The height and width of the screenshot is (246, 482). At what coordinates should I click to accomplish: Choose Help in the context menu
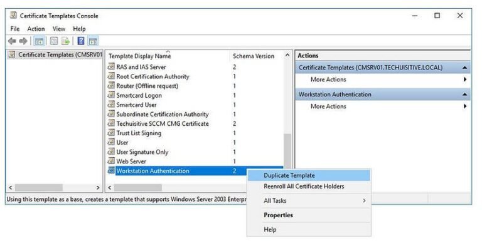(x=309, y=230)
